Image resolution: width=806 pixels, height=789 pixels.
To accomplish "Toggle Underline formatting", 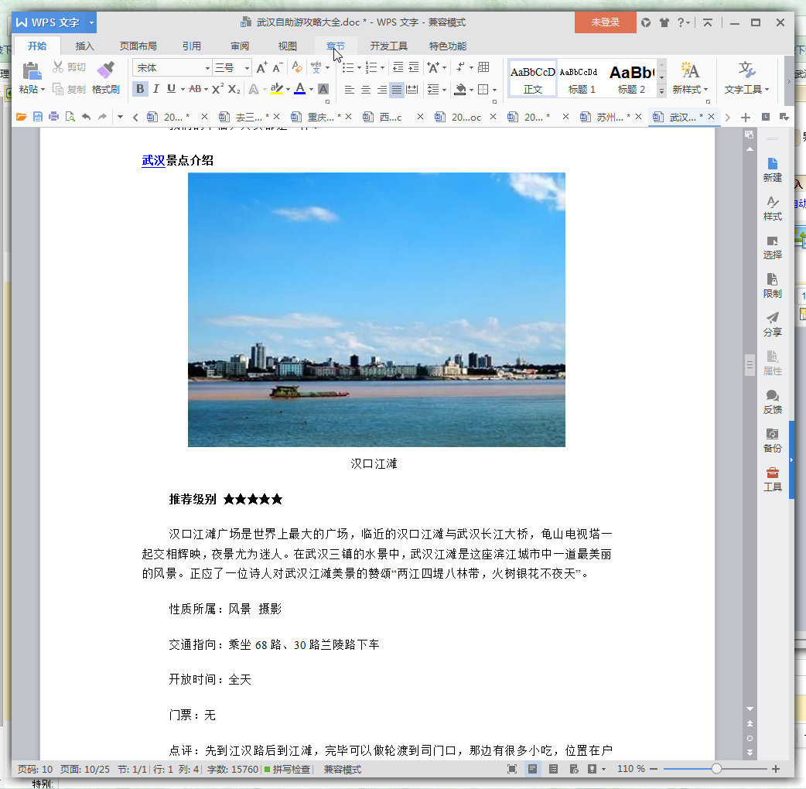I will pyautogui.click(x=171, y=89).
